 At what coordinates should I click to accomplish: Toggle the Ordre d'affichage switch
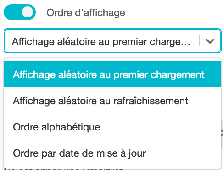[x=20, y=12]
